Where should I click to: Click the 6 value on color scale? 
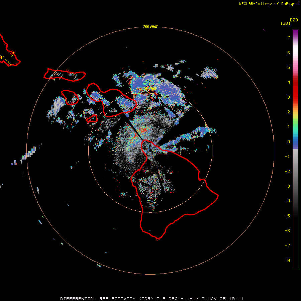(289, 53)
